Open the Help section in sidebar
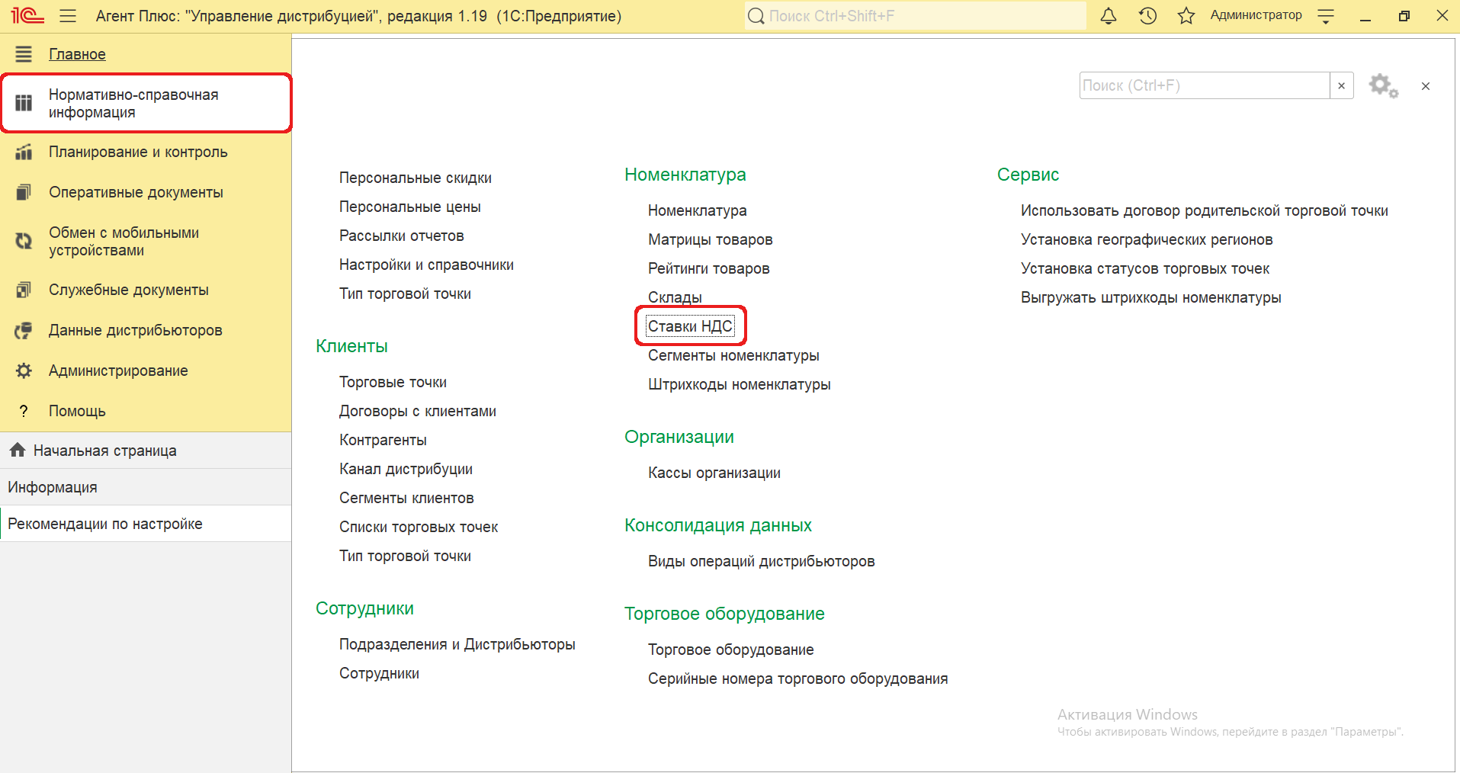This screenshot has width=1460, height=773. click(x=77, y=411)
